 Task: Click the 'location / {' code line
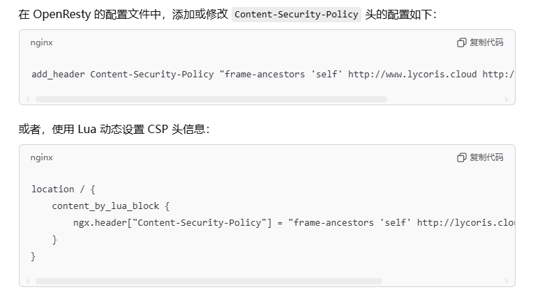[63, 190]
